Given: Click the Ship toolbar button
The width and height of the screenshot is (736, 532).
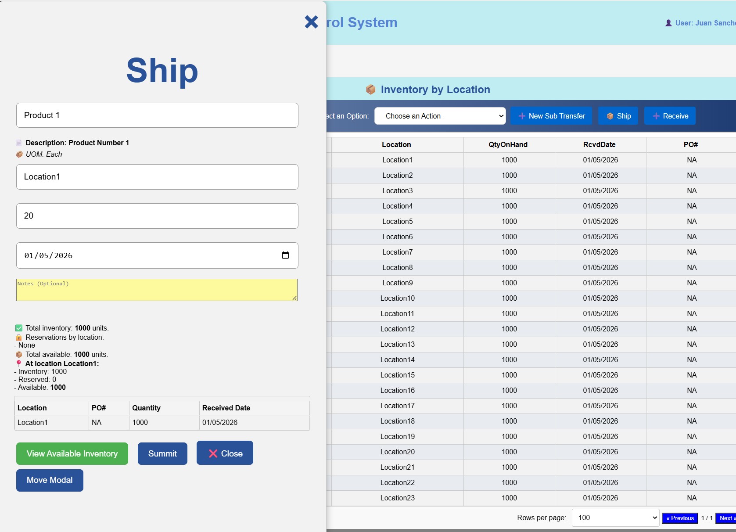Looking at the screenshot, I should [x=618, y=116].
